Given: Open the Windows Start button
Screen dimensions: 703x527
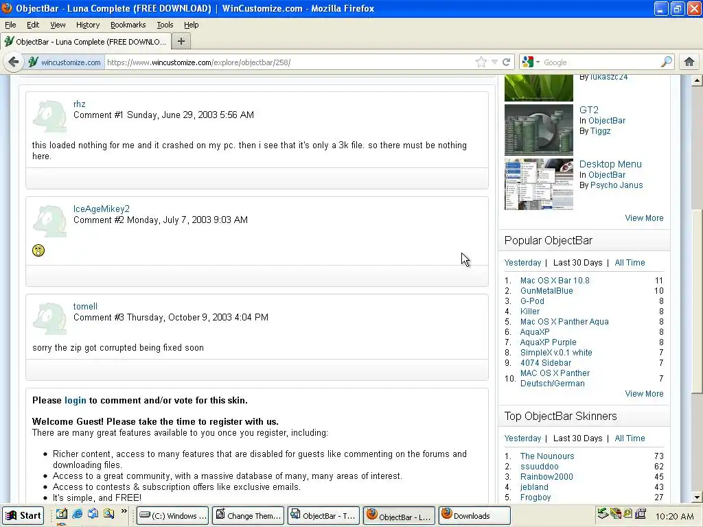Looking at the screenshot, I should click(x=23, y=516).
